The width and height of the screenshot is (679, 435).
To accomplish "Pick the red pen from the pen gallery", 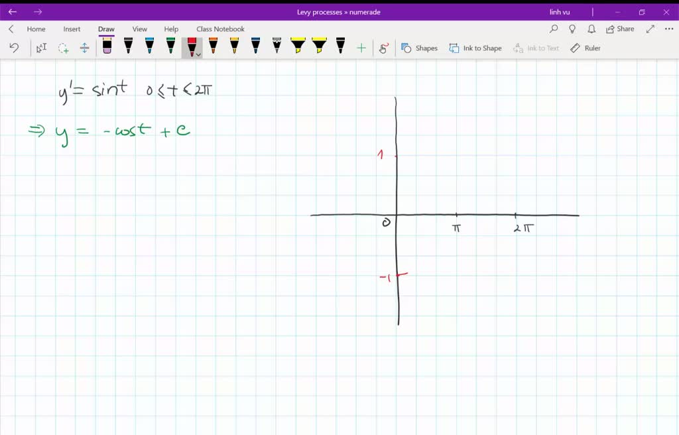I will 191,45.
